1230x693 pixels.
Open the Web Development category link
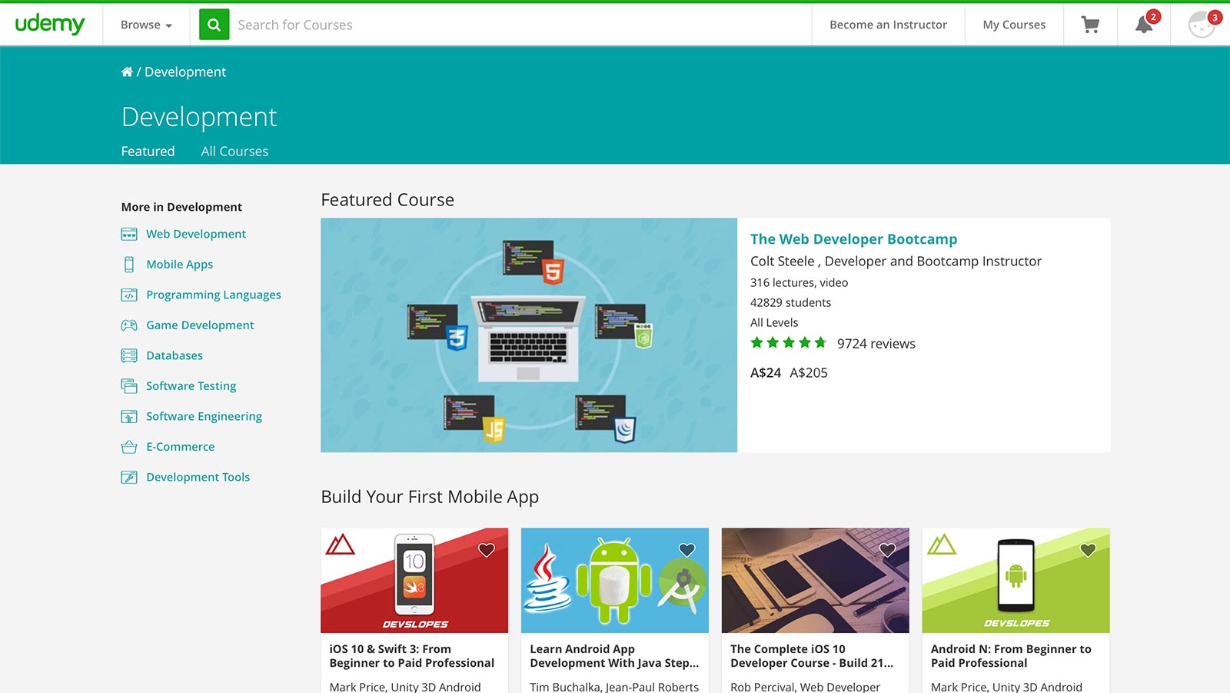[x=196, y=234]
